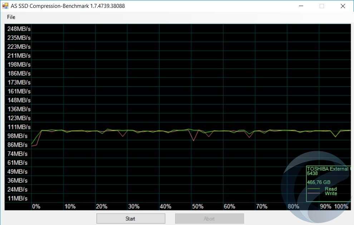
Task: Click the 11MB/s axis label
Action: (19, 198)
